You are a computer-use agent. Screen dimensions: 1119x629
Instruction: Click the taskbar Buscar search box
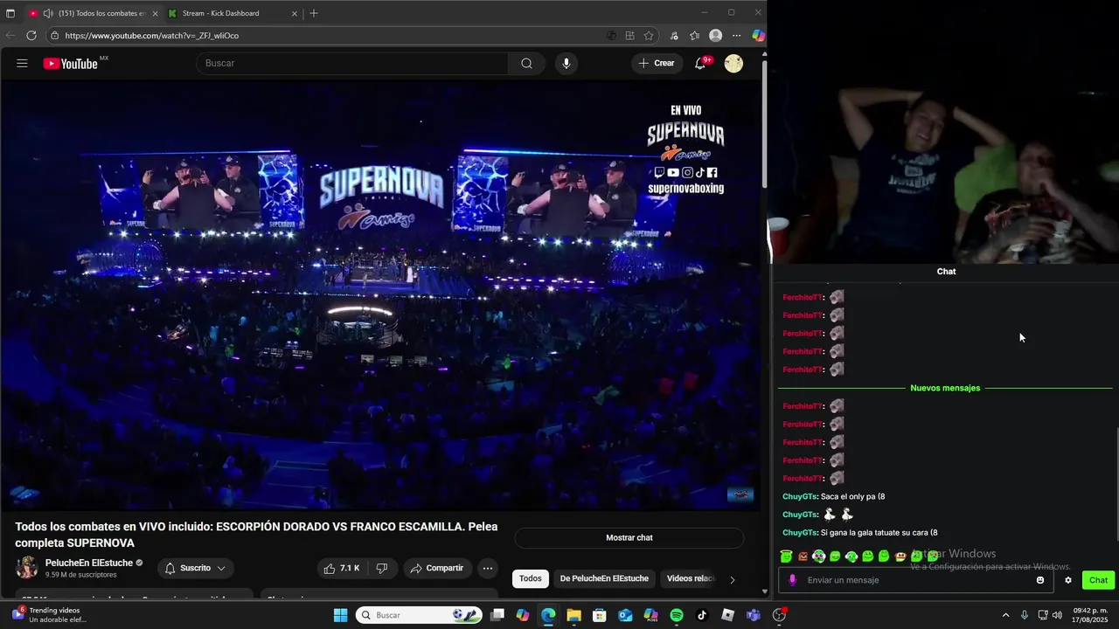pyautogui.click(x=419, y=615)
